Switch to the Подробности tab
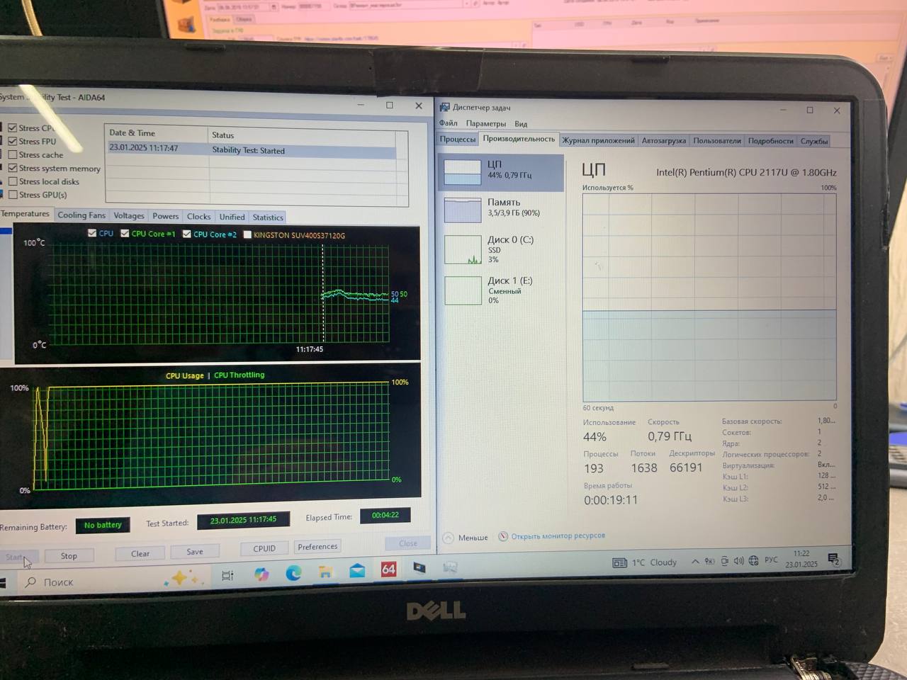The image size is (907, 680). (x=771, y=141)
